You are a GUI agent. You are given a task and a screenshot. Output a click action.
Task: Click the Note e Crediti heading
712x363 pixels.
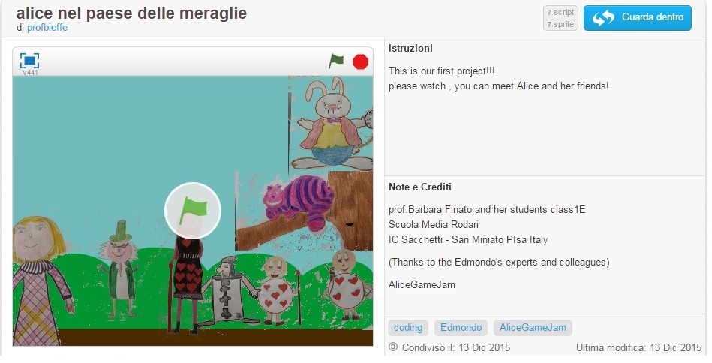tap(420, 187)
